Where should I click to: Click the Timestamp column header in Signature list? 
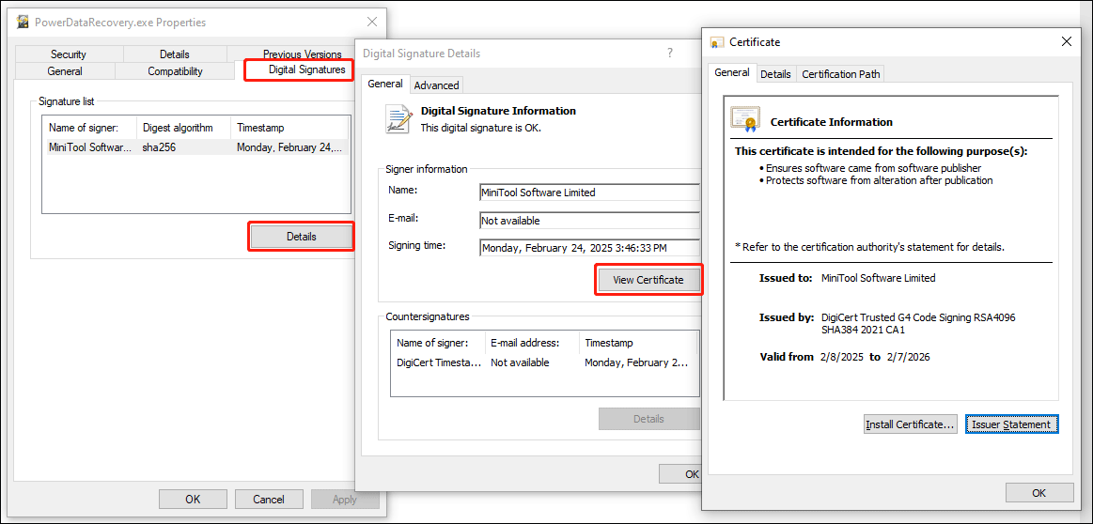[289, 128]
